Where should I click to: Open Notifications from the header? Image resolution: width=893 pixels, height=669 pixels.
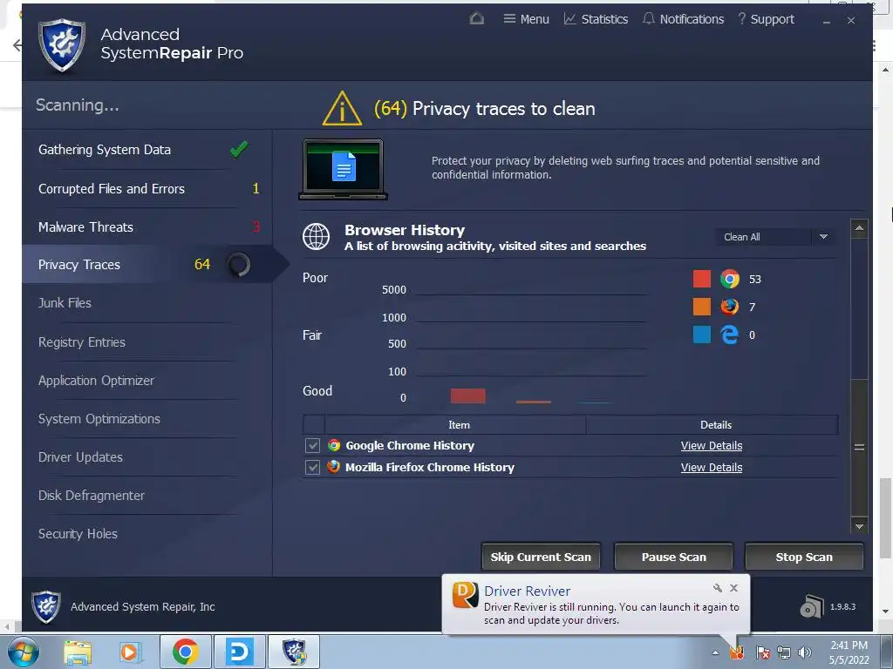point(683,19)
